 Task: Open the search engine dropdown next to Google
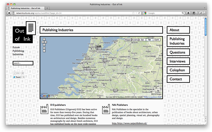[x=146, y=13]
